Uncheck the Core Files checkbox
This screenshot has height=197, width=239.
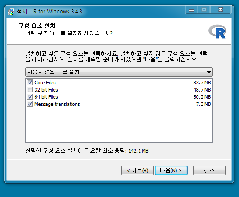click(x=30, y=83)
